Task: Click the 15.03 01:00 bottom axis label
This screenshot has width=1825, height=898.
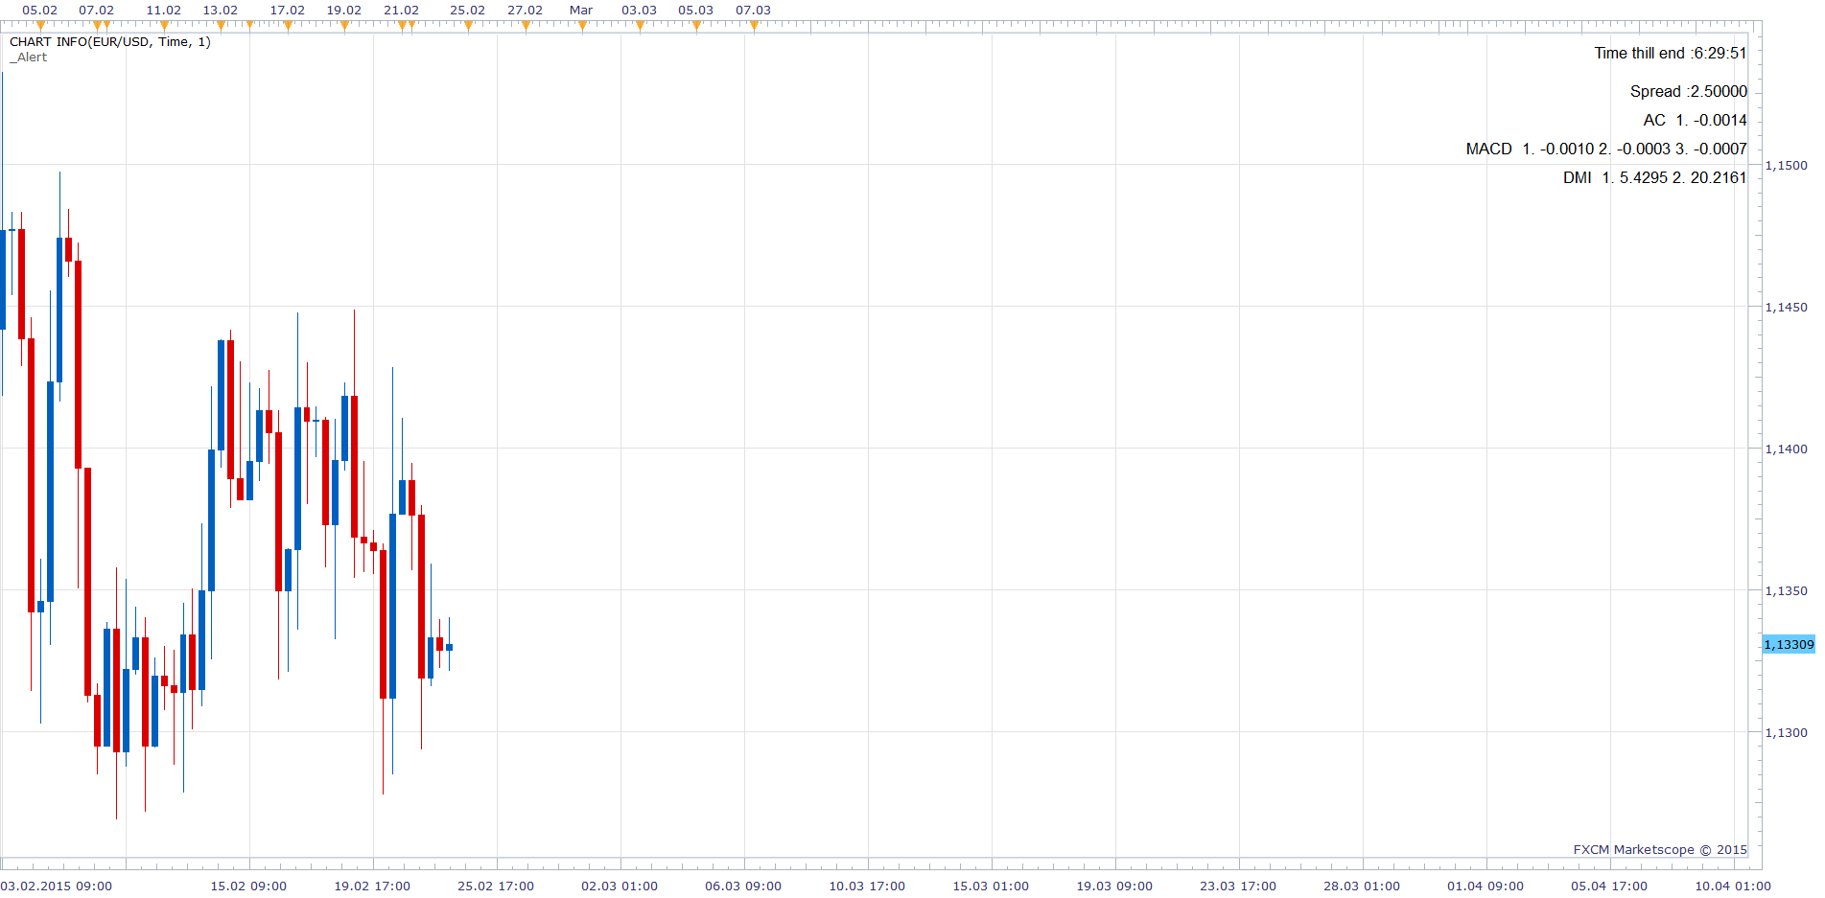Action: [991, 886]
